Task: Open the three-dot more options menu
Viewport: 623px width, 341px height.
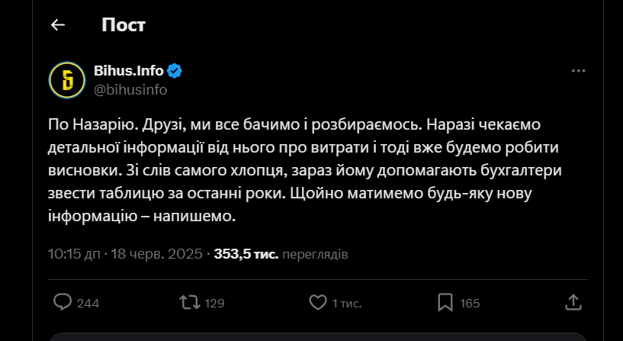Action: 578,71
